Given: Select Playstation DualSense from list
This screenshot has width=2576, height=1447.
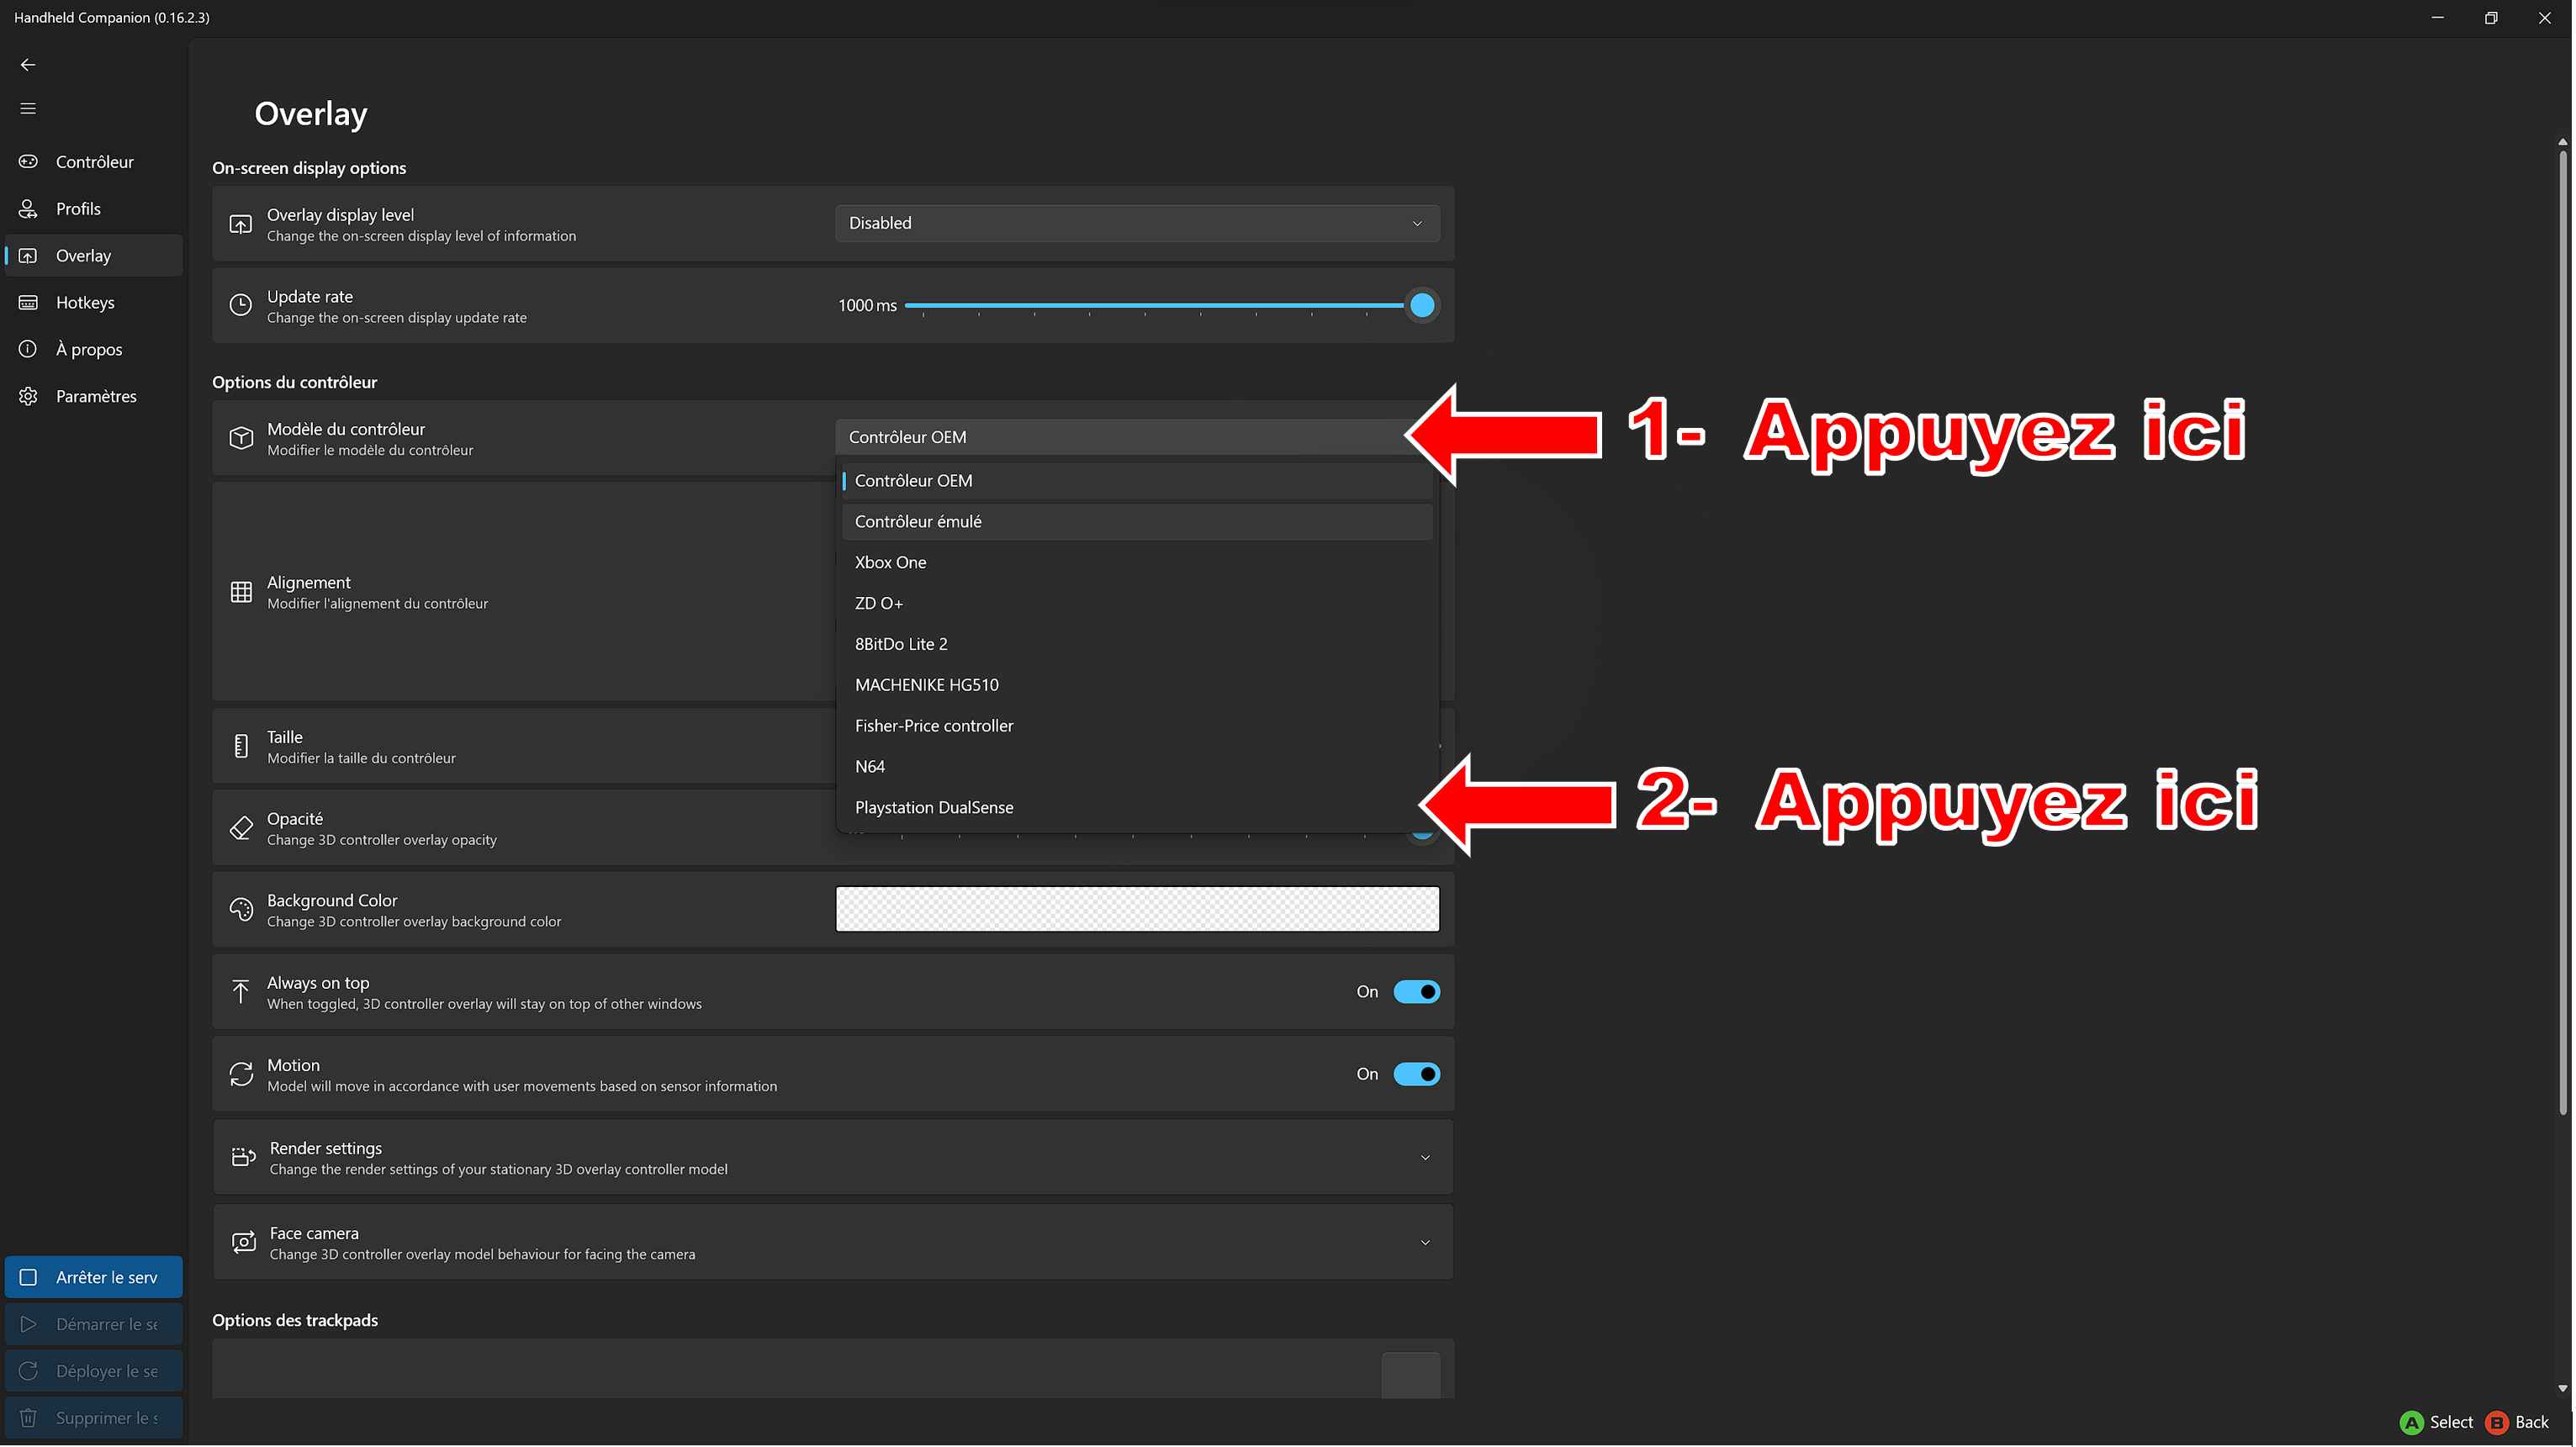Looking at the screenshot, I should 934,808.
